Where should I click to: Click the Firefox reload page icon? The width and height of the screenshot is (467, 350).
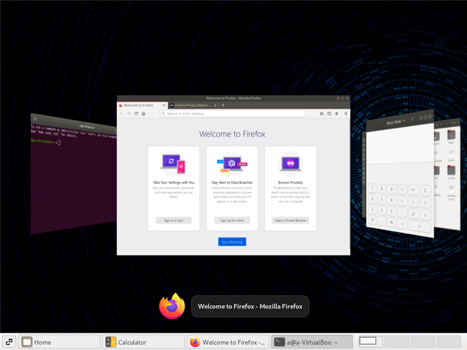pos(136,114)
